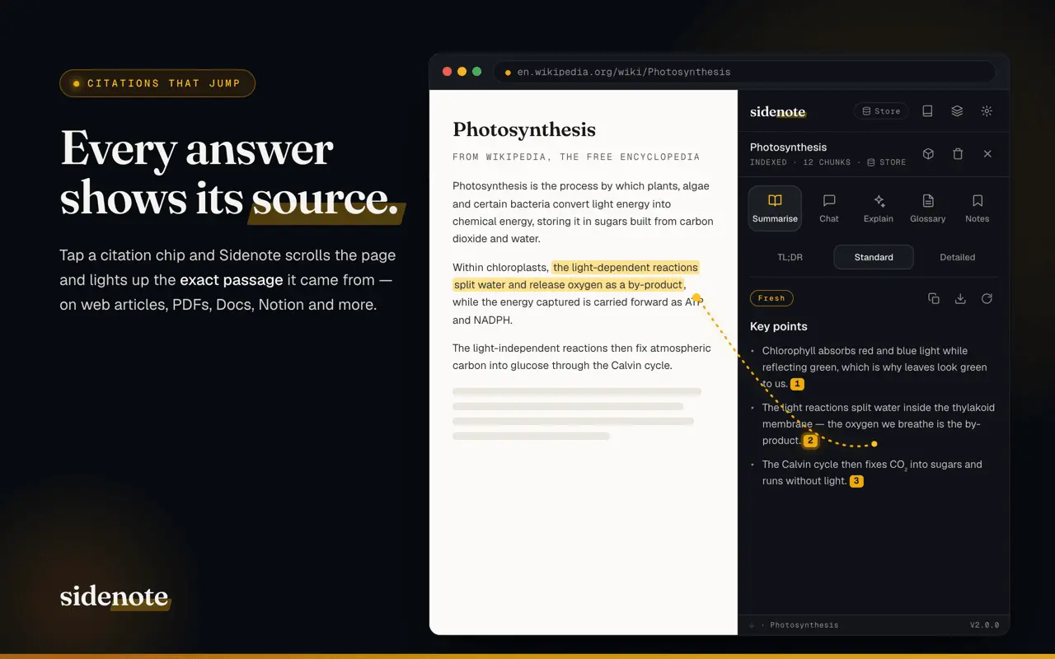The height and width of the screenshot is (659, 1055).
Task: Click the red window close dot
Action: point(448,72)
